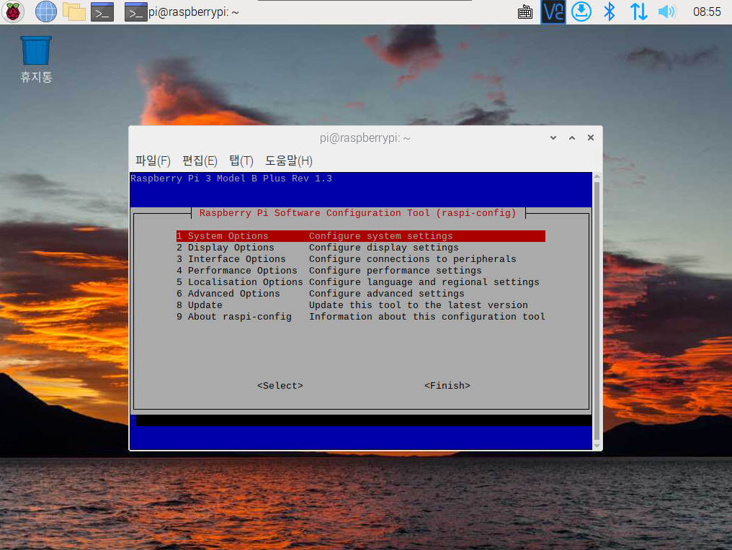
Task: Click 'Configure performance settings' description
Action: point(396,271)
